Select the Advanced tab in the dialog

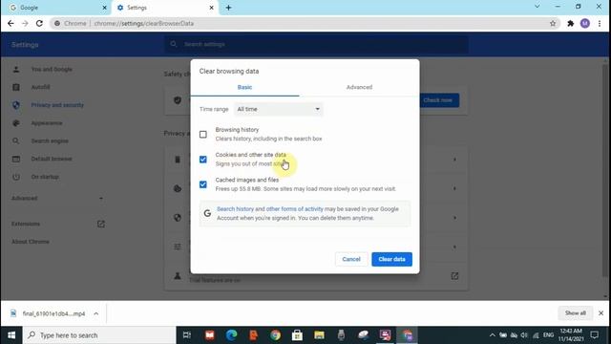359,87
